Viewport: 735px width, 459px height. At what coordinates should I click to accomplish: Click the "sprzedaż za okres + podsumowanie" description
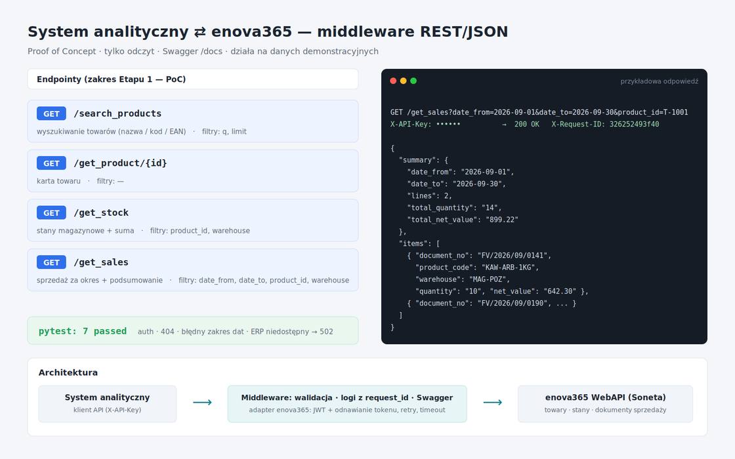[x=100, y=281]
